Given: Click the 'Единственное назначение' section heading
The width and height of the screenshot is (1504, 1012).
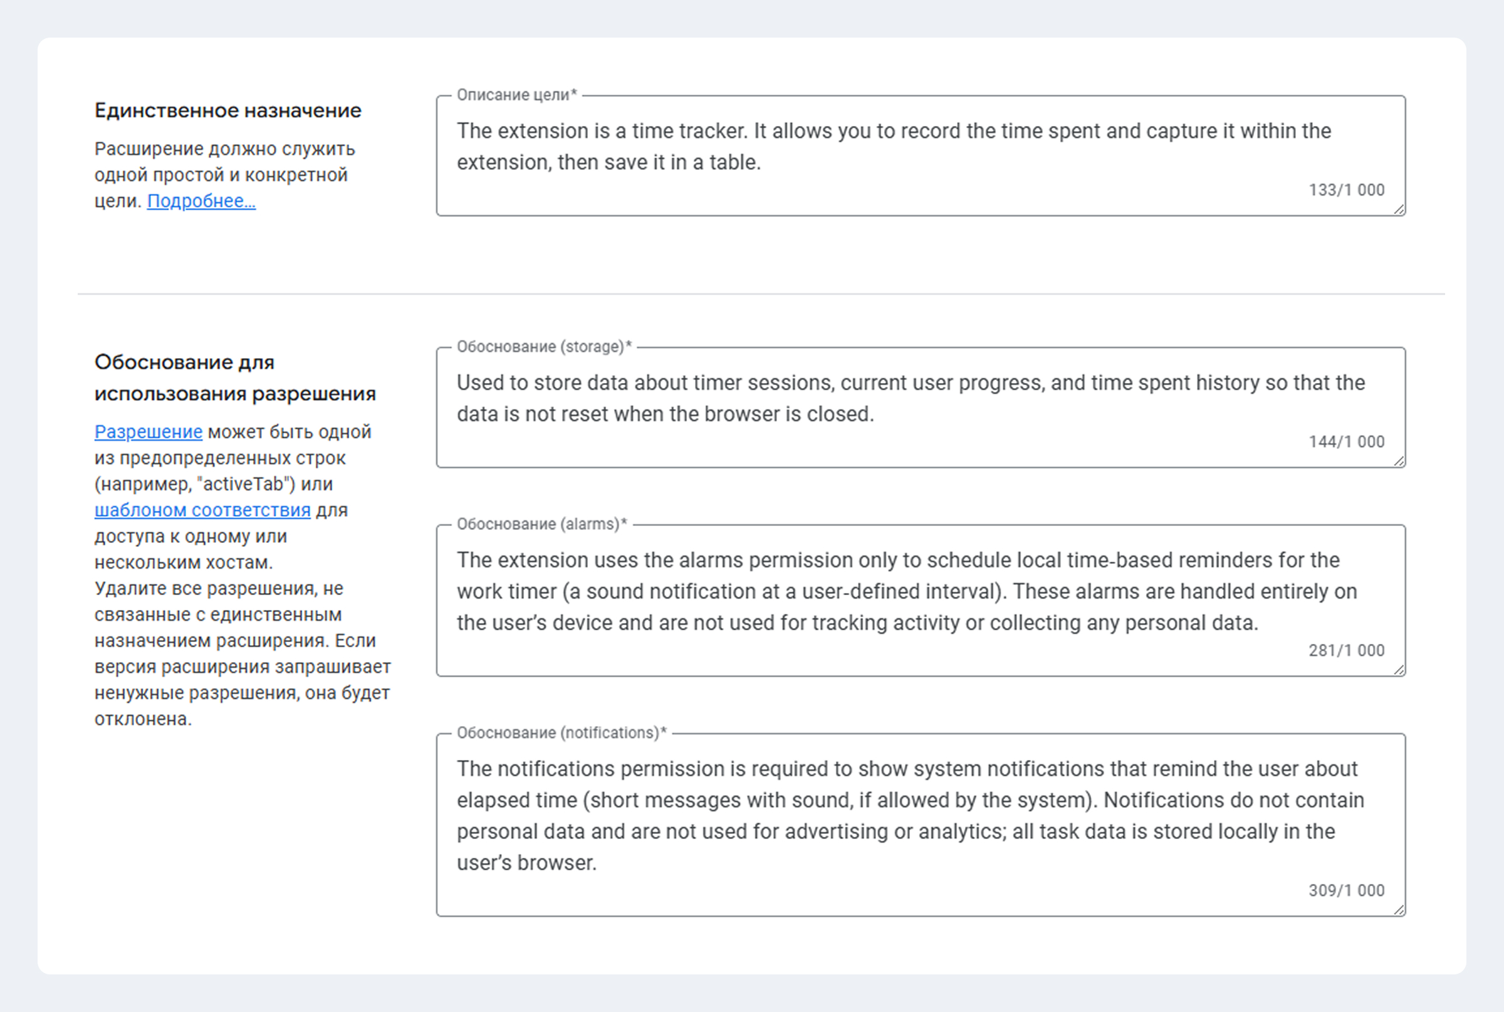Looking at the screenshot, I should point(227,110).
